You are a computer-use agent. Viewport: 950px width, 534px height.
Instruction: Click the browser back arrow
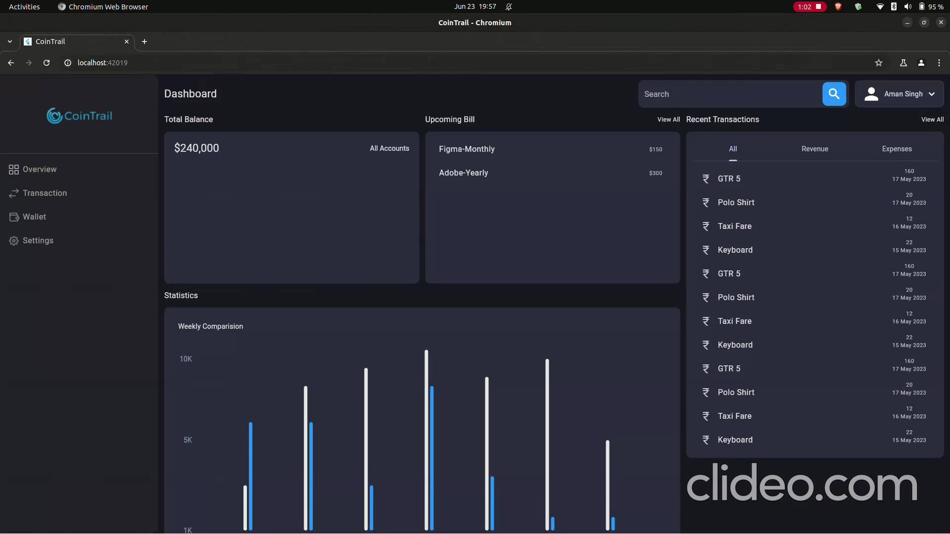pos(11,63)
